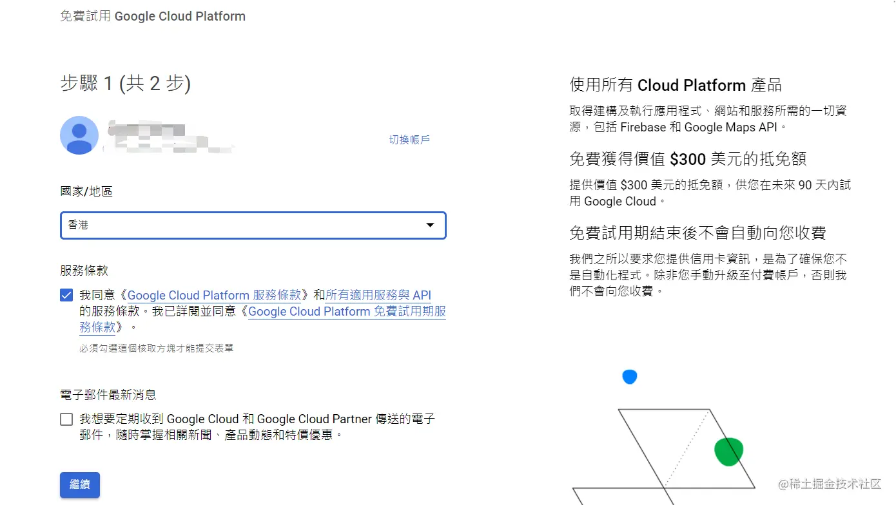
Task: Click the 必須勾選這個核取方塊才能提交表單 hint text
Action: click(157, 348)
